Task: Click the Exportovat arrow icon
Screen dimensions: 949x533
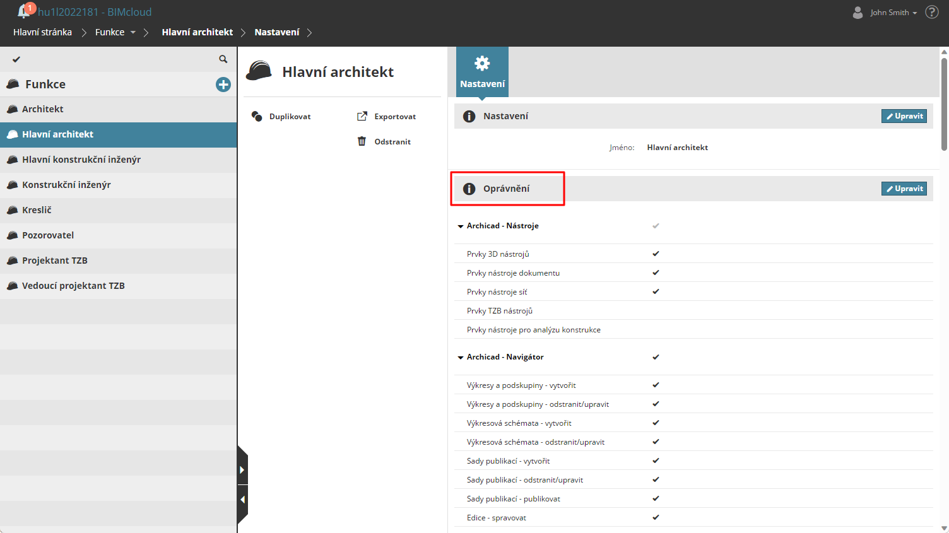Action: point(362,116)
